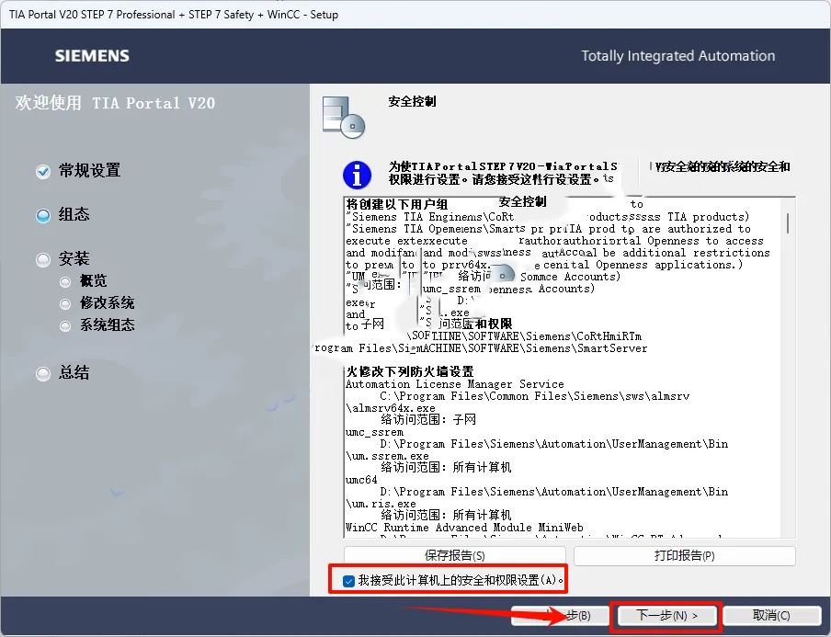This screenshot has width=831, height=637.
Task: Click the bullet icon beside 总结
Action: 42,374
